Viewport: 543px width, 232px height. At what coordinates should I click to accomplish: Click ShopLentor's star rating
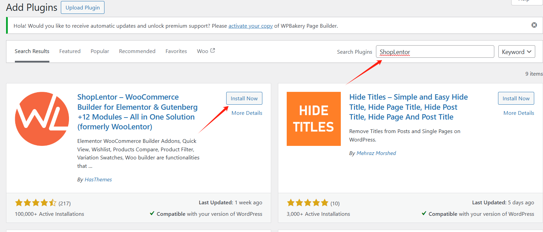pyautogui.click(x=36, y=203)
